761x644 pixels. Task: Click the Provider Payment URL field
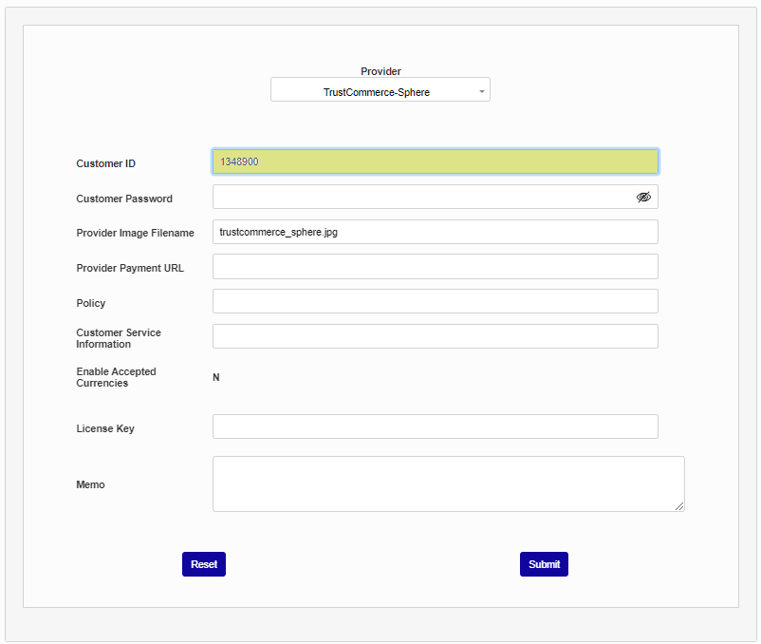(435, 267)
